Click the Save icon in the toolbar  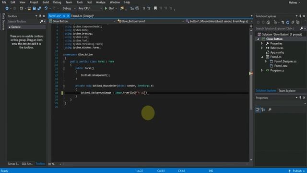click(34, 8)
